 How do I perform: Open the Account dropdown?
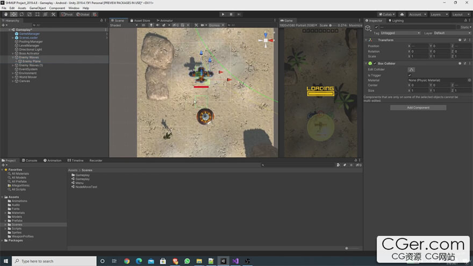[x=418, y=14]
